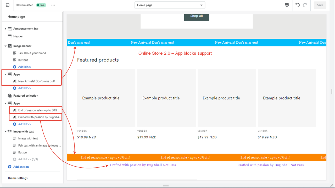
Task: Collapse the first Apps section
Action: click(x=6, y=74)
